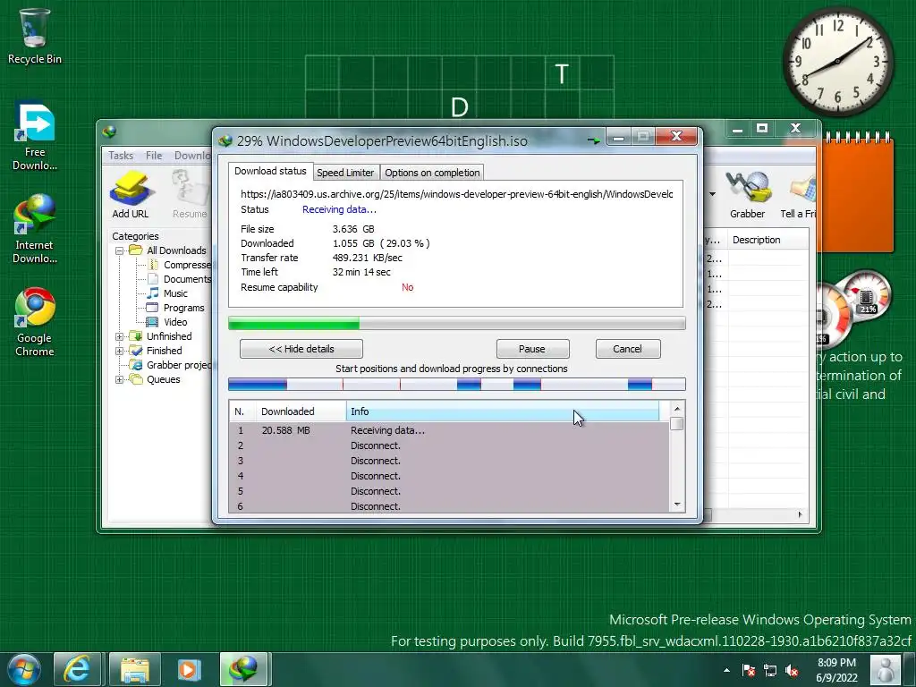The height and width of the screenshot is (687, 916).
Task: Click the green arrow icon in title bar
Action: tap(594, 140)
